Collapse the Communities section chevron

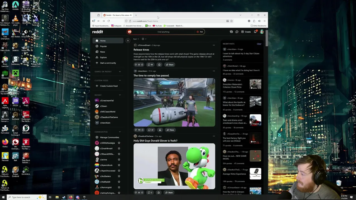click(x=120, y=132)
